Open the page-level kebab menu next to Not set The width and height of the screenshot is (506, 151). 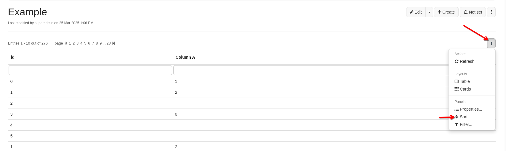click(491, 12)
